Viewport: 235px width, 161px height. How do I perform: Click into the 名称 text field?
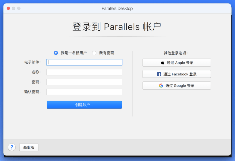click(x=84, y=72)
